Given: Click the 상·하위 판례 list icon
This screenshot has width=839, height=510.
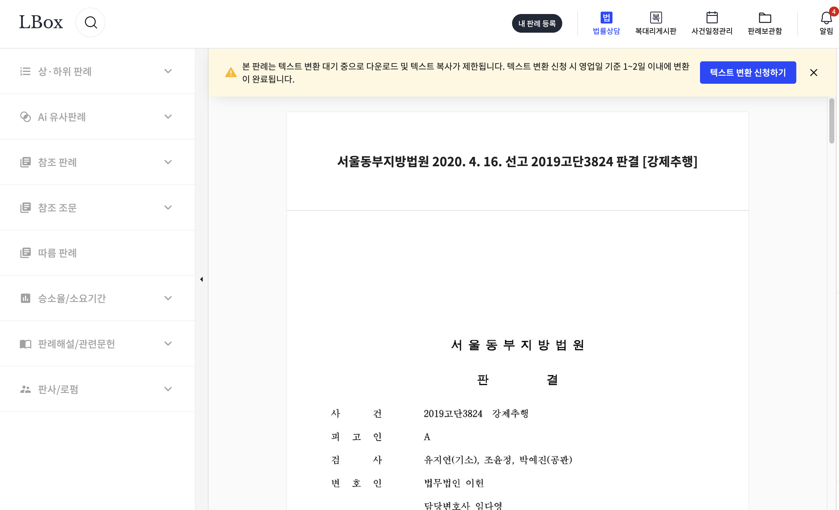Looking at the screenshot, I should tap(25, 71).
